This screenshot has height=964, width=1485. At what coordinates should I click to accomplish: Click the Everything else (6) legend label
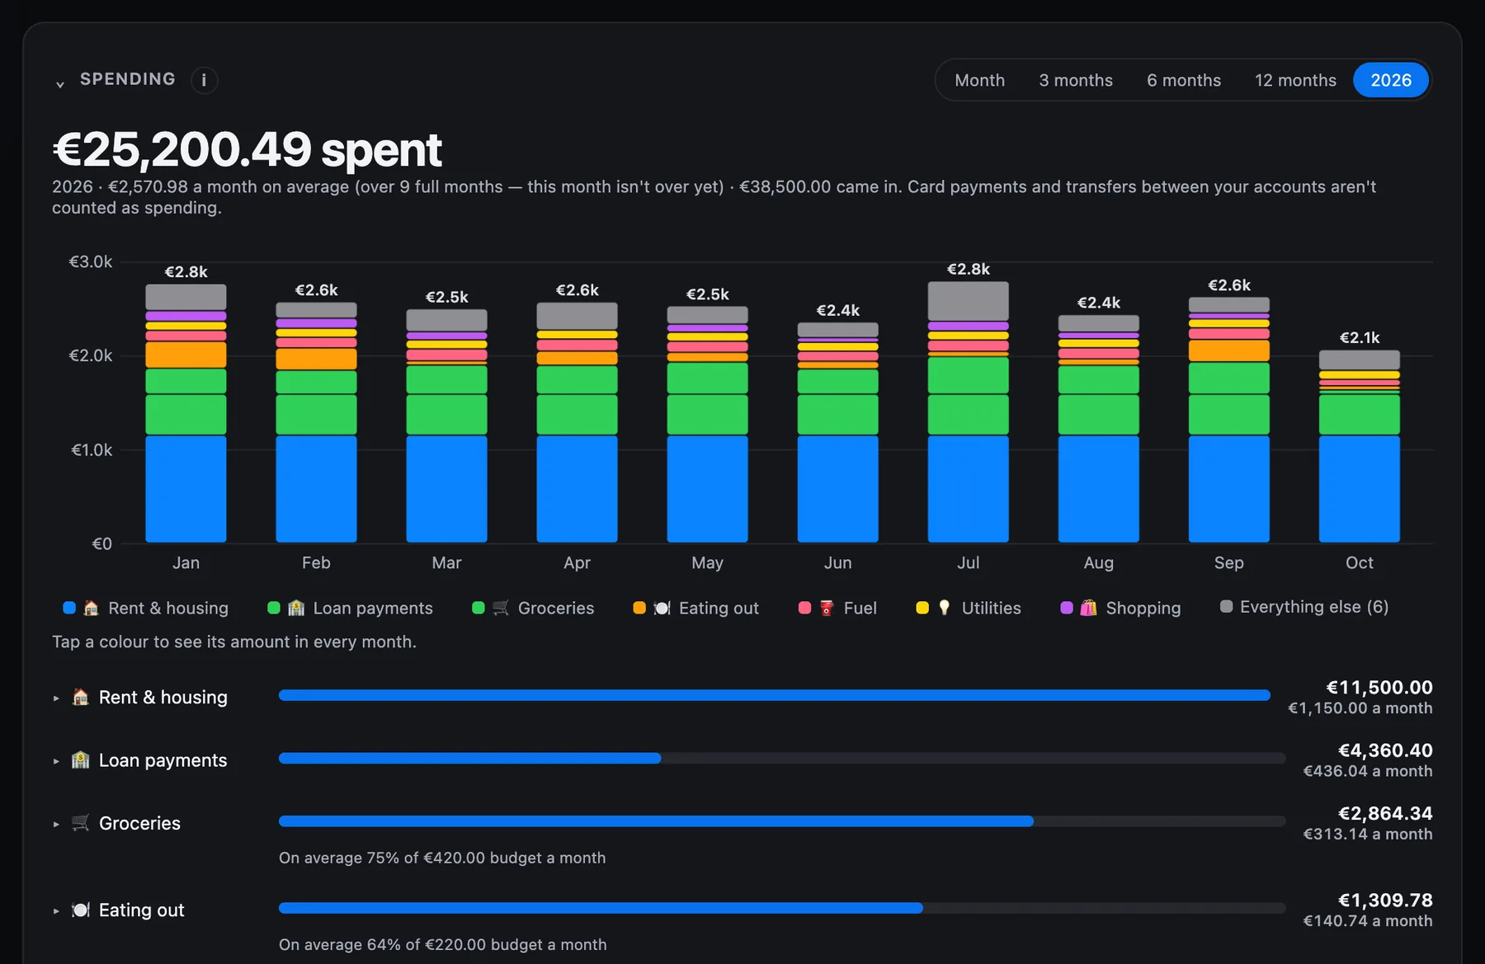1314,607
